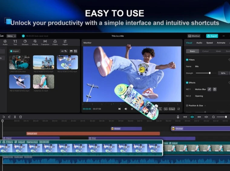
Task: Open the Shortcut button
Action: pyautogui.click(x=194, y=36)
